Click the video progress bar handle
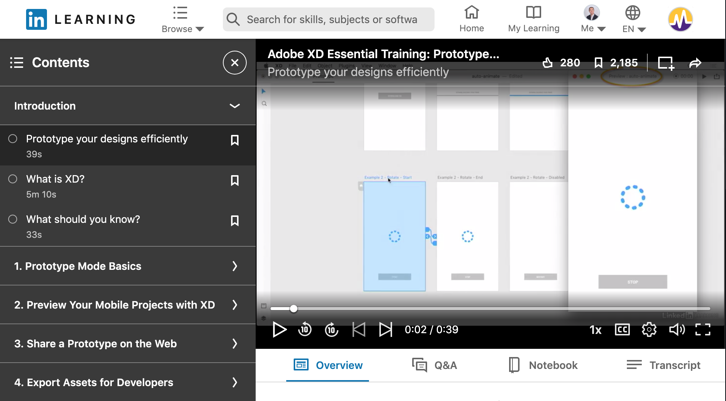726x401 pixels. (294, 309)
